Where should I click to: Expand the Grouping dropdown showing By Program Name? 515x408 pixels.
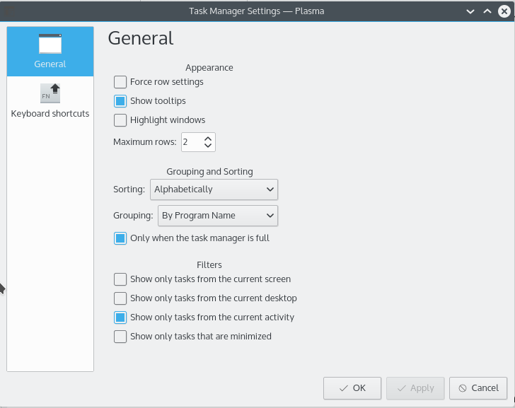point(219,216)
